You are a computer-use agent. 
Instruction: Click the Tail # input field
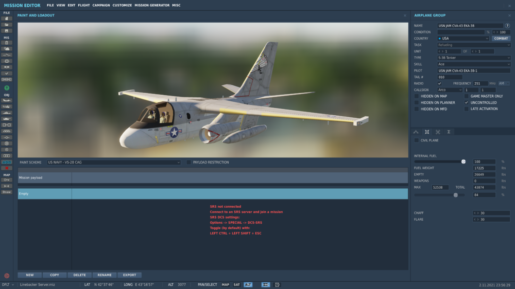point(450,77)
